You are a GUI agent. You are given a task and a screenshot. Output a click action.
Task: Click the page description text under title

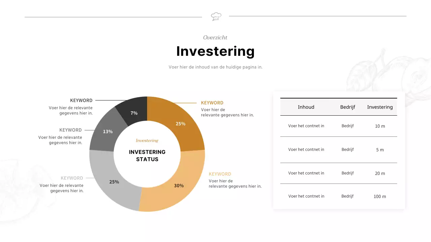pos(215,67)
